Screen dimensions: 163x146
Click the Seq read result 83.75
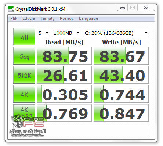pyautogui.click(x=64, y=56)
